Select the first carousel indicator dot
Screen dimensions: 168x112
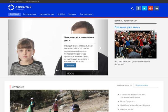pyautogui.click(x=57, y=70)
